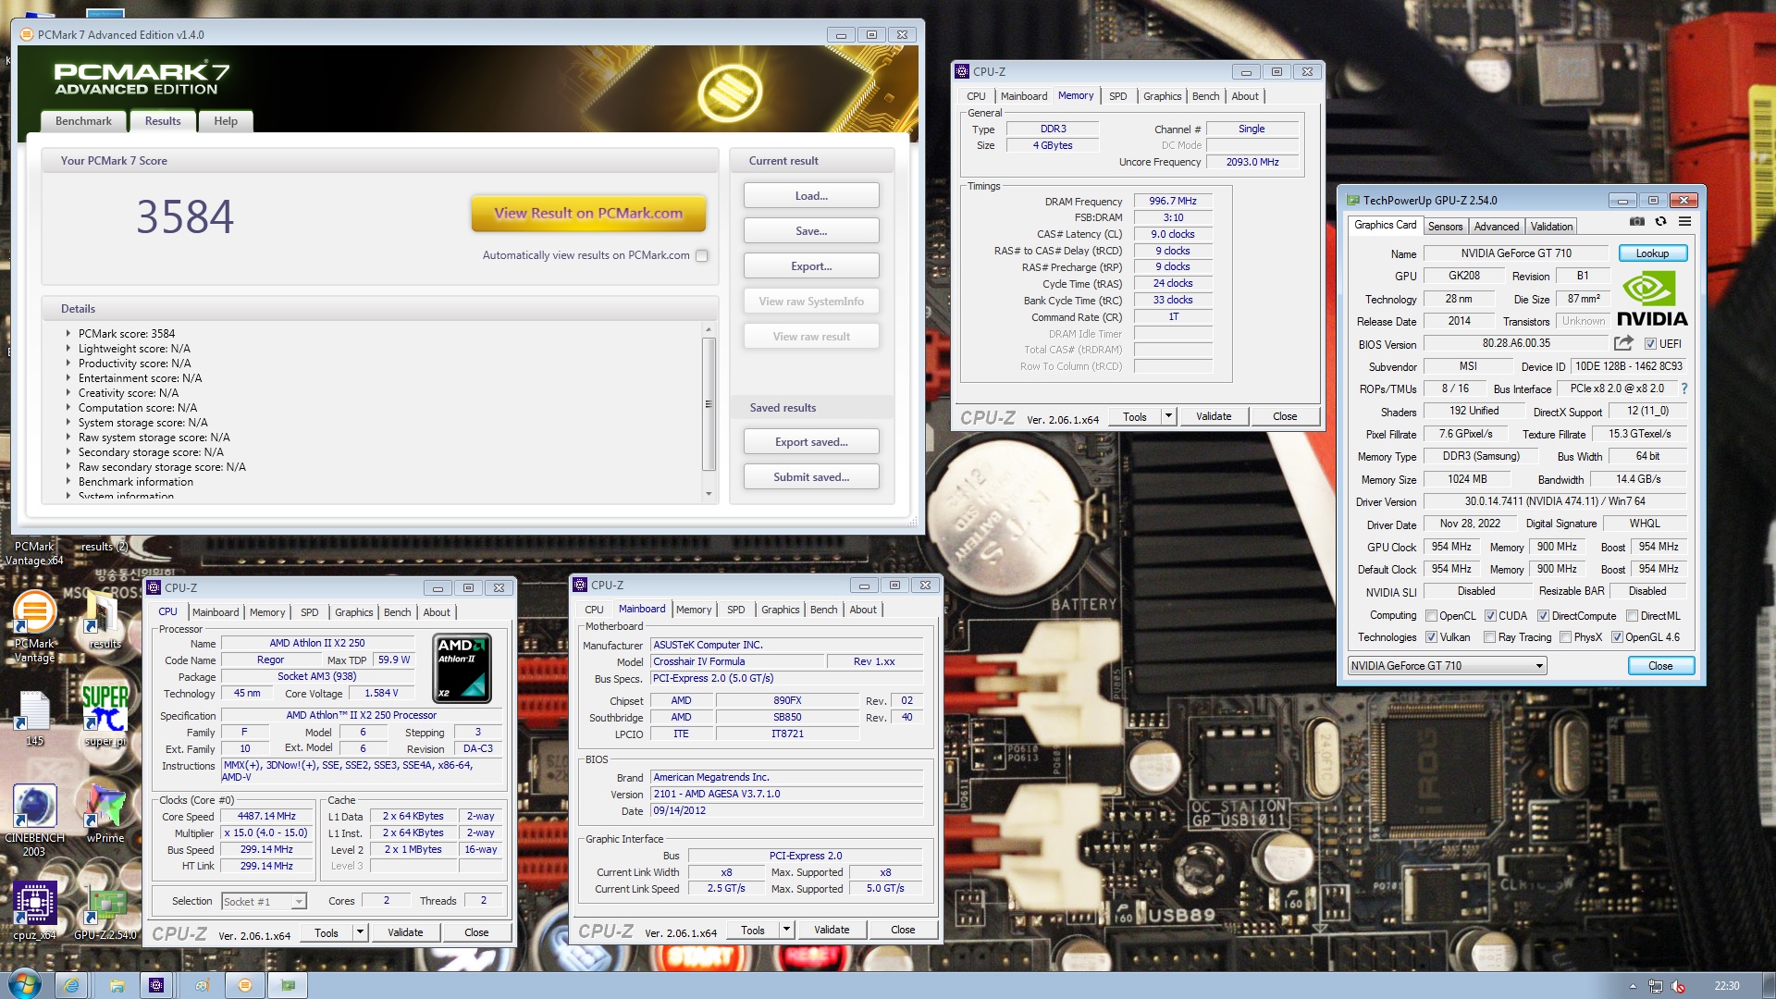
Task: Click View Result on PCMark.com
Action: coord(588,214)
